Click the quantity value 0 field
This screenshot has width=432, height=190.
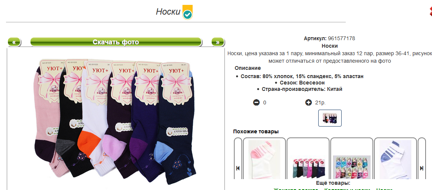[265, 103]
